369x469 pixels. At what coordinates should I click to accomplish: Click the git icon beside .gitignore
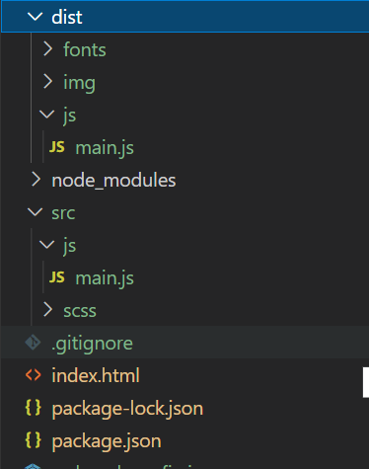(x=33, y=343)
